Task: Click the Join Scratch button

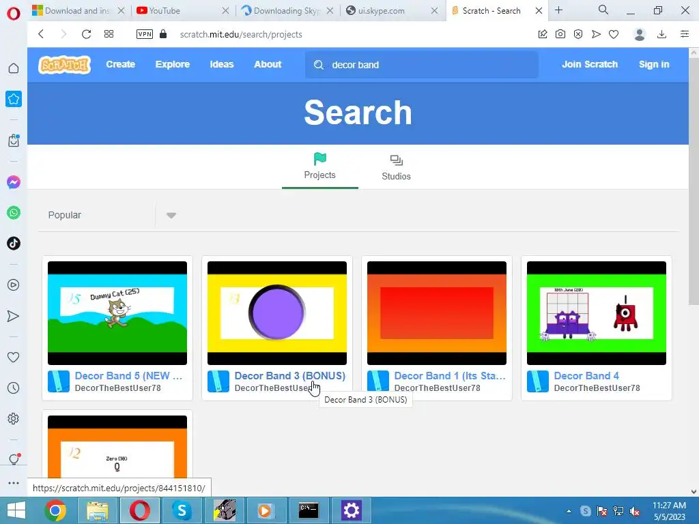Action: [589, 64]
